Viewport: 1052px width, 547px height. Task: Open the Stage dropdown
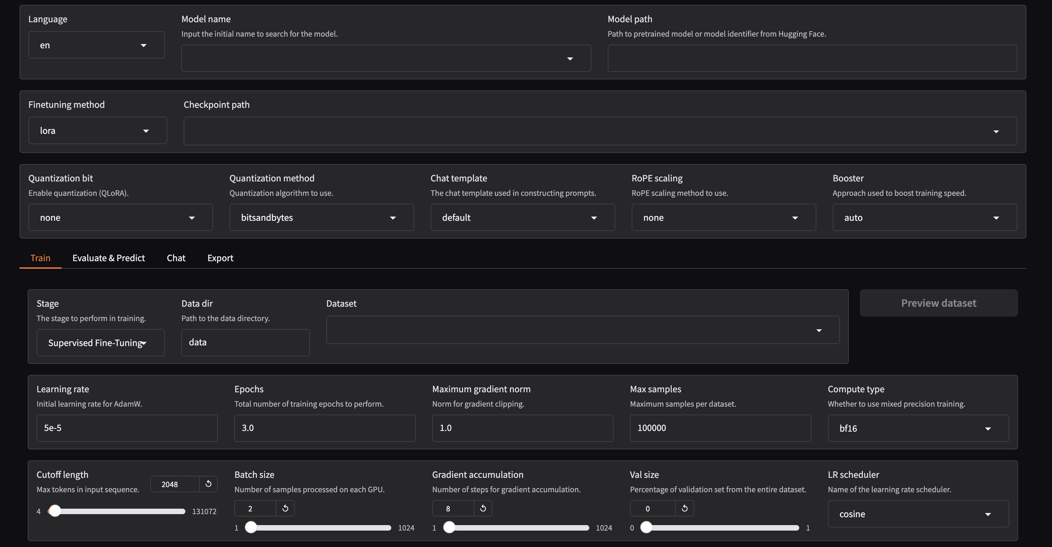point(101,343)
